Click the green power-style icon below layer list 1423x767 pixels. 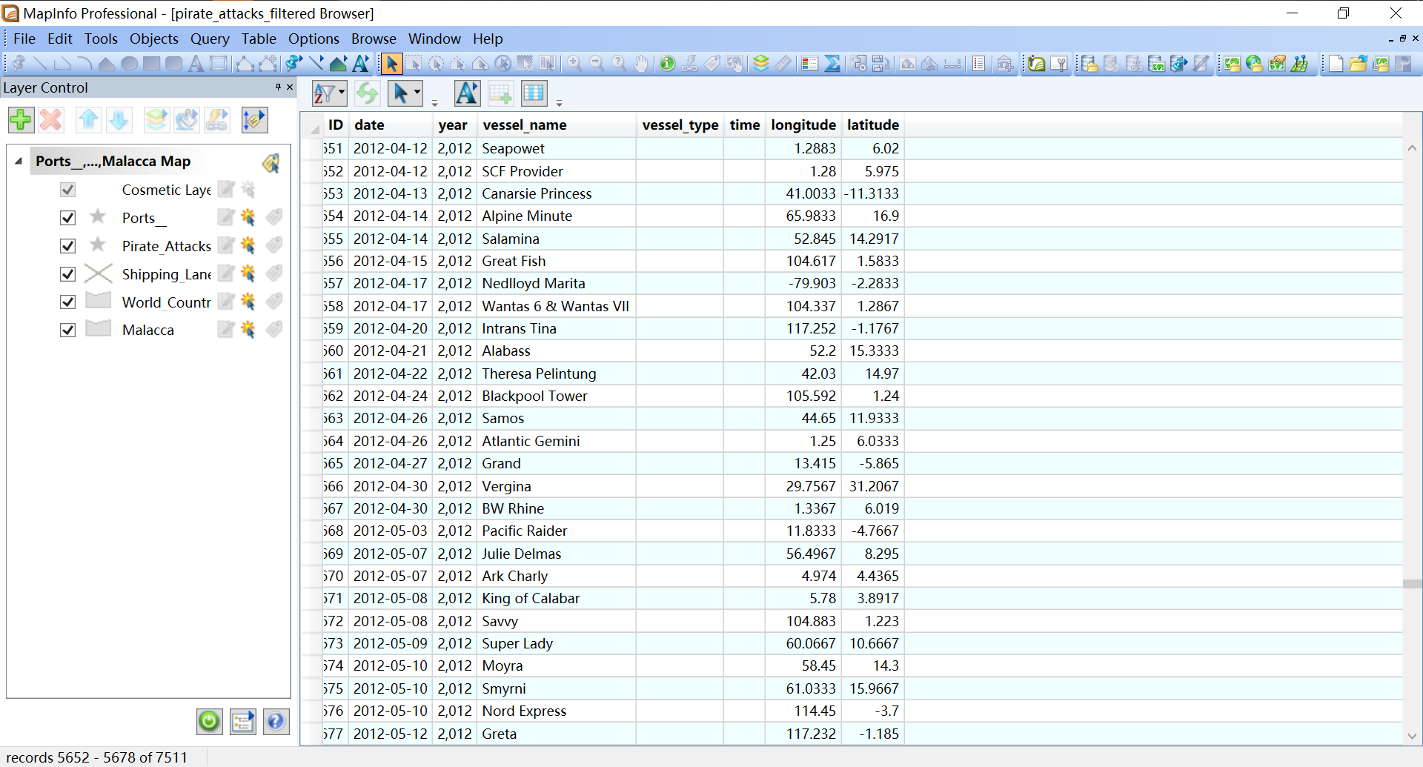point(209,721)
